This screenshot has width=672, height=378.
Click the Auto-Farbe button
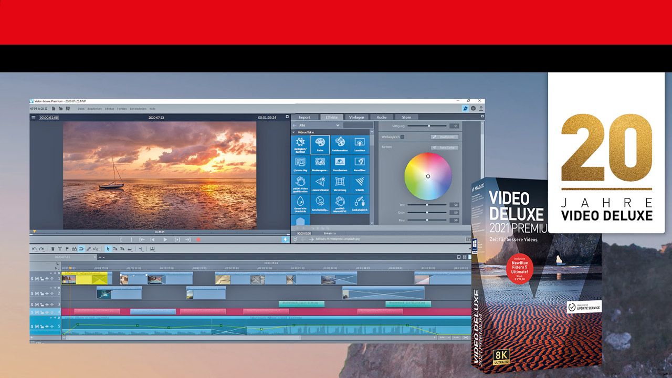[x=445, y=147]
